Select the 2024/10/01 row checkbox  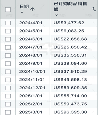click(x=8, y=72)
